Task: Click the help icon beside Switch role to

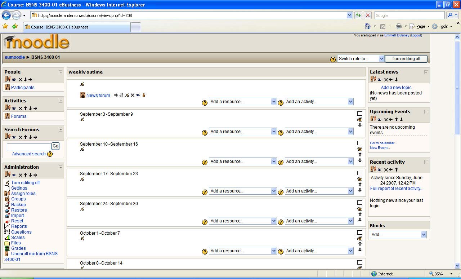Action: 333,59
